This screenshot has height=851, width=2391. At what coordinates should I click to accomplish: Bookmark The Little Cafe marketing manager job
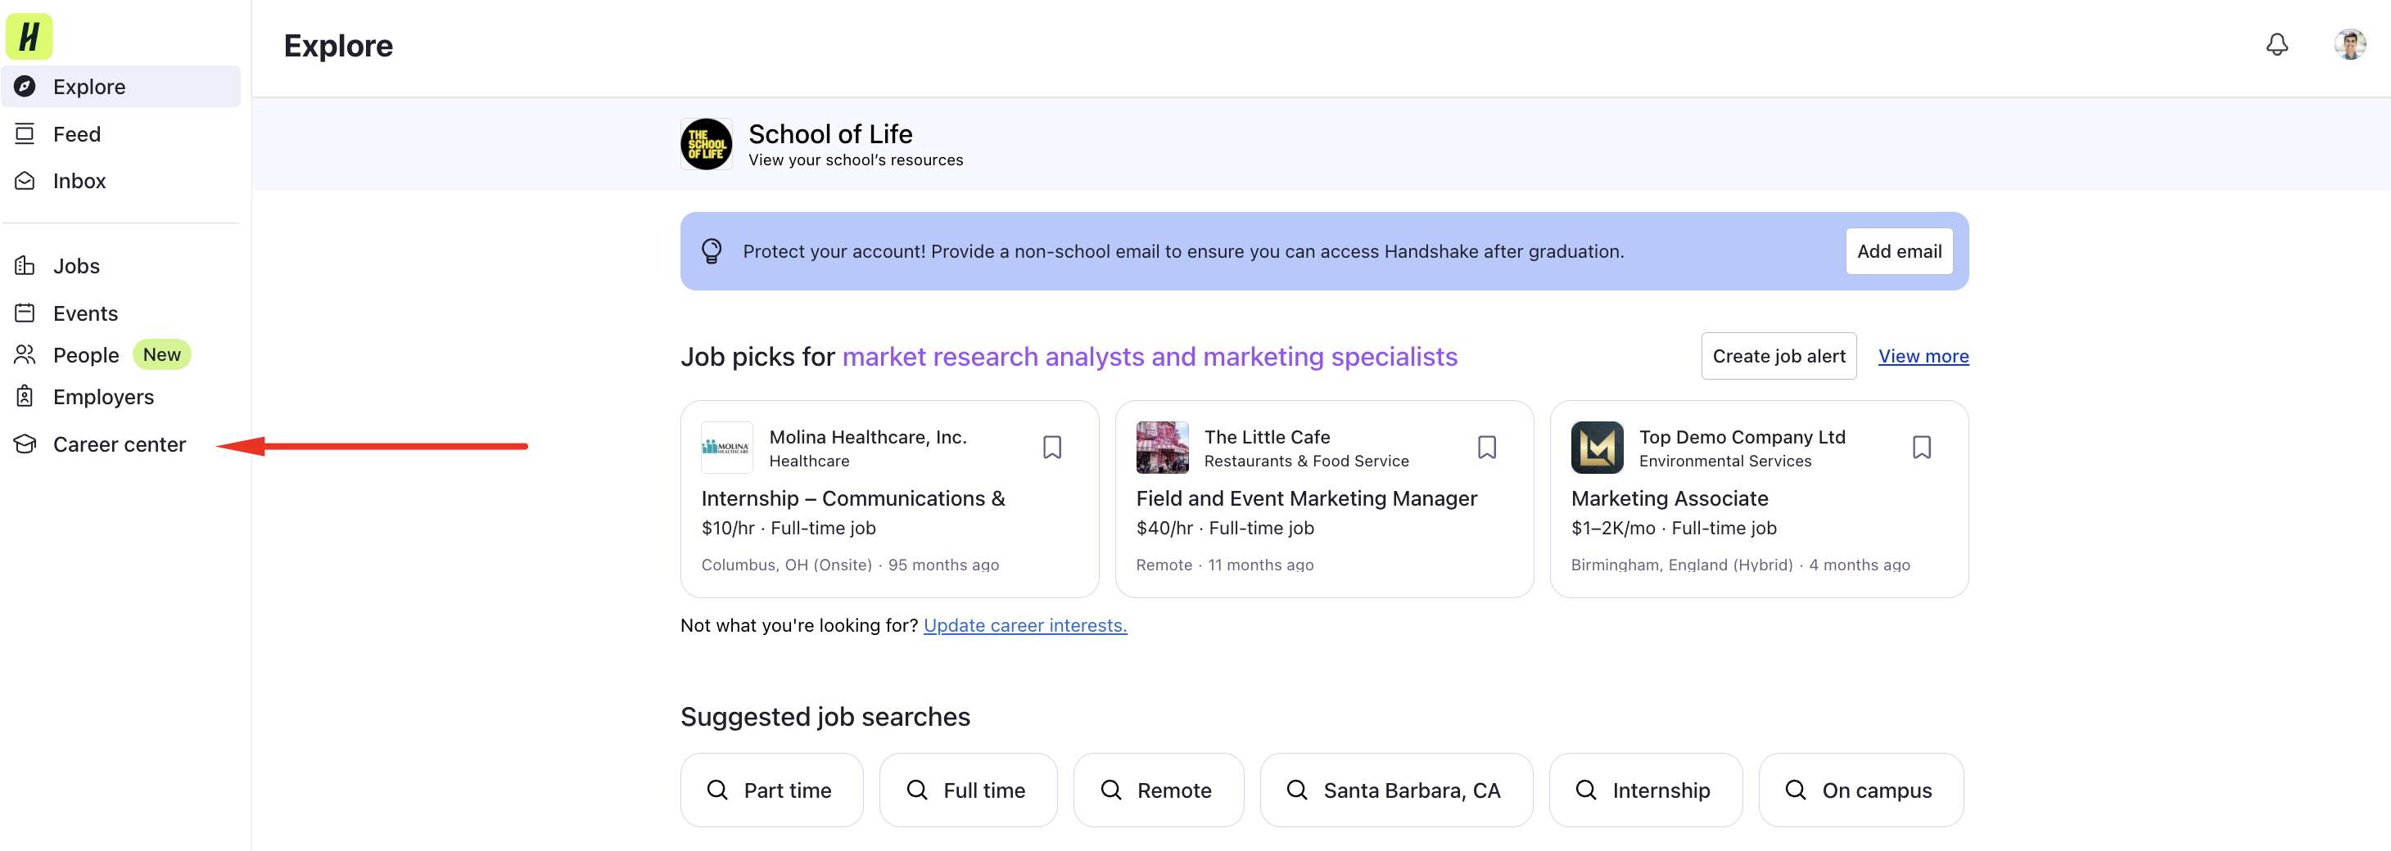click(x=1486, y=448)
